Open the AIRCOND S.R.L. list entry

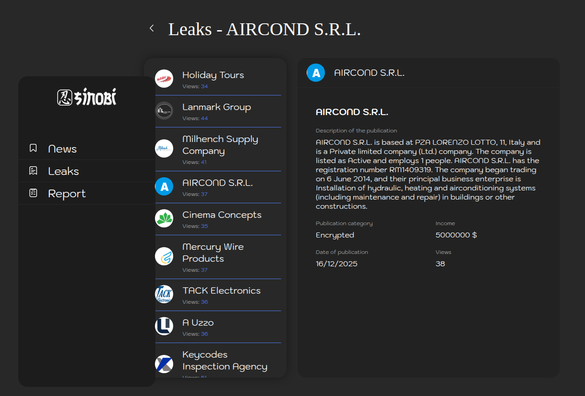pos(218,183)
